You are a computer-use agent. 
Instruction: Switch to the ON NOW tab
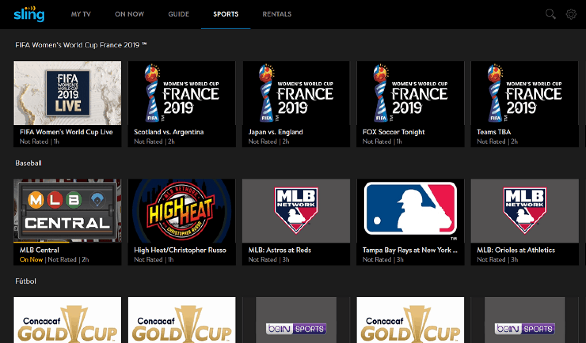tap(129, 14)
